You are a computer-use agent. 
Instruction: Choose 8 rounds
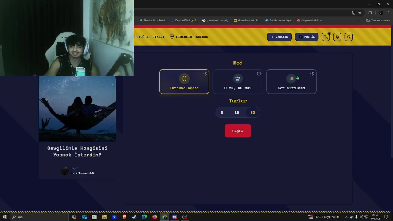click(x=222, y=113)
